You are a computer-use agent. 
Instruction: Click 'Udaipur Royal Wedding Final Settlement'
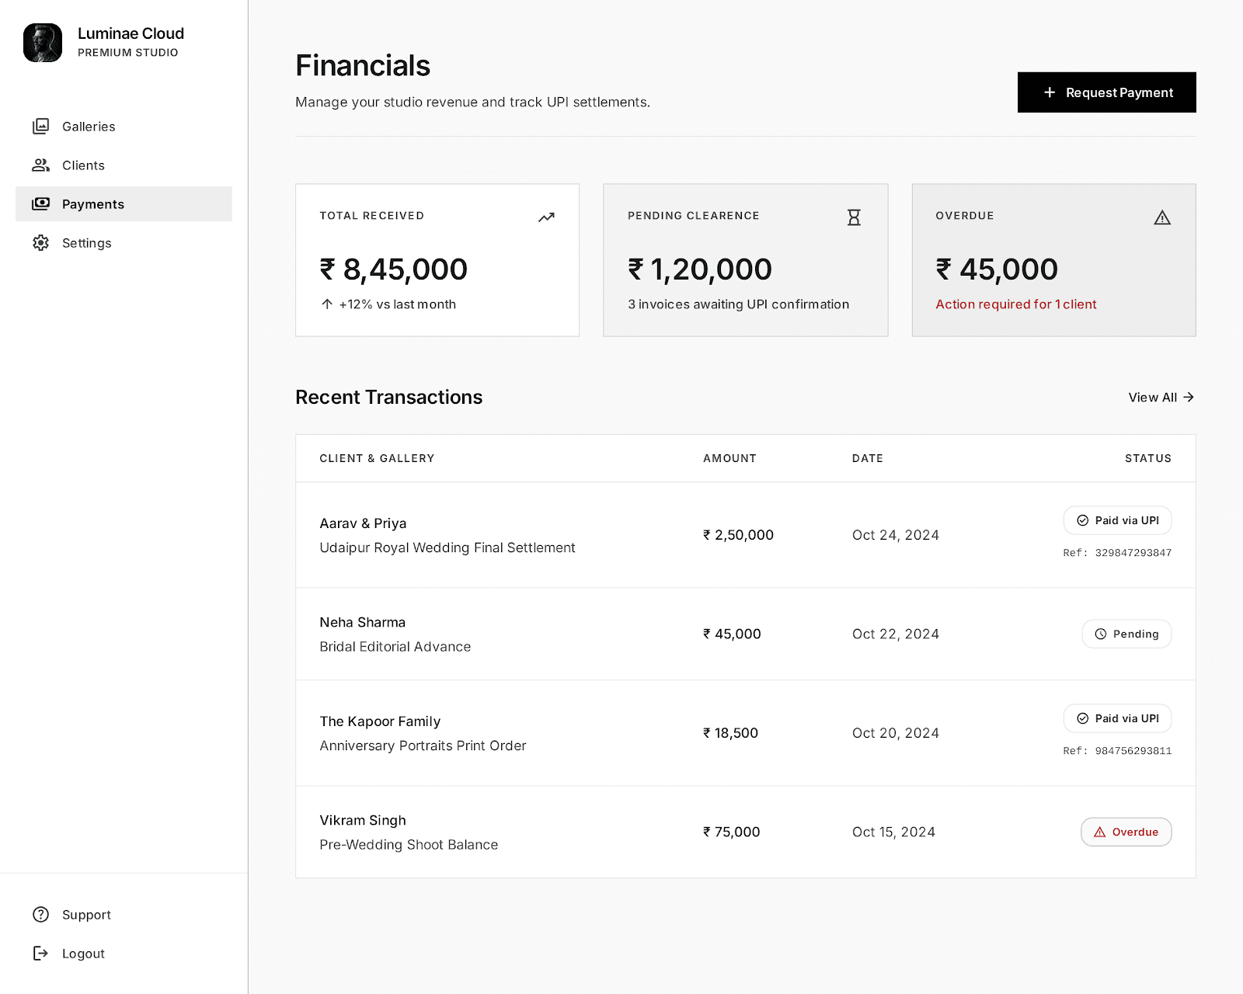447,547
